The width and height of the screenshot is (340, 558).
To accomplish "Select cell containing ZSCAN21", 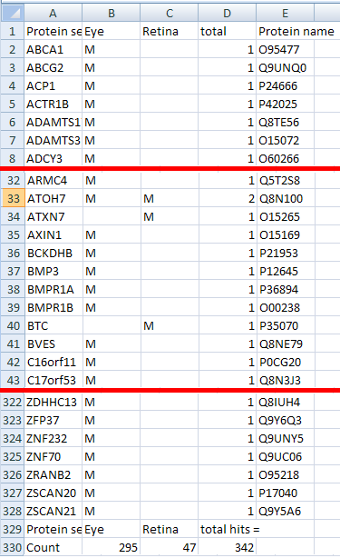I will pyautogui.click(x=53, y=511).
